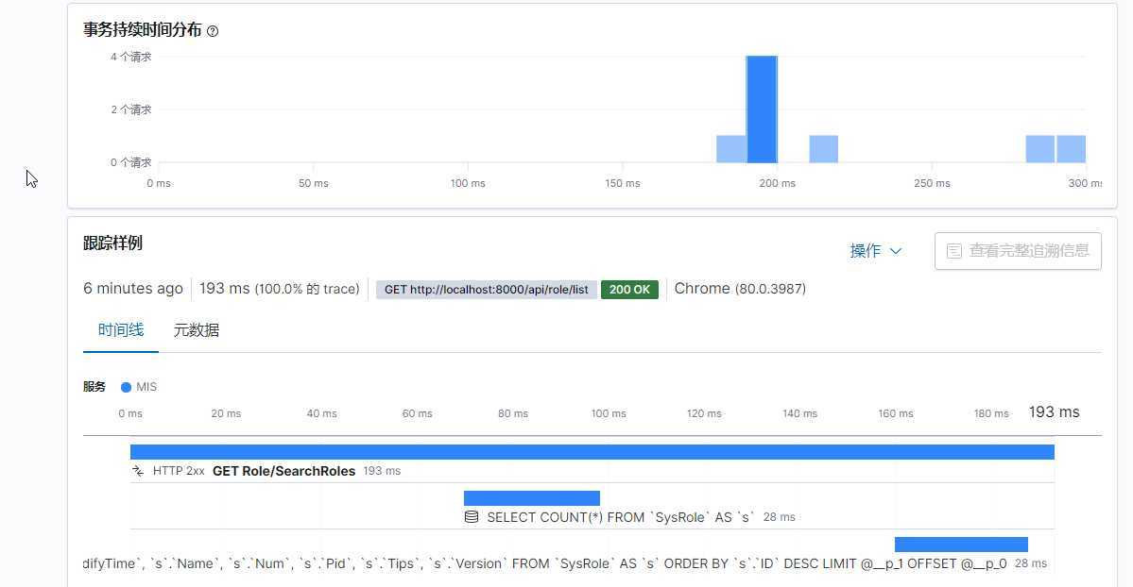Select histogram bar between 200 and 250 ms
Image resolution: width=1133 pixels, height=587 pixels.
click(x=824, y=149)
